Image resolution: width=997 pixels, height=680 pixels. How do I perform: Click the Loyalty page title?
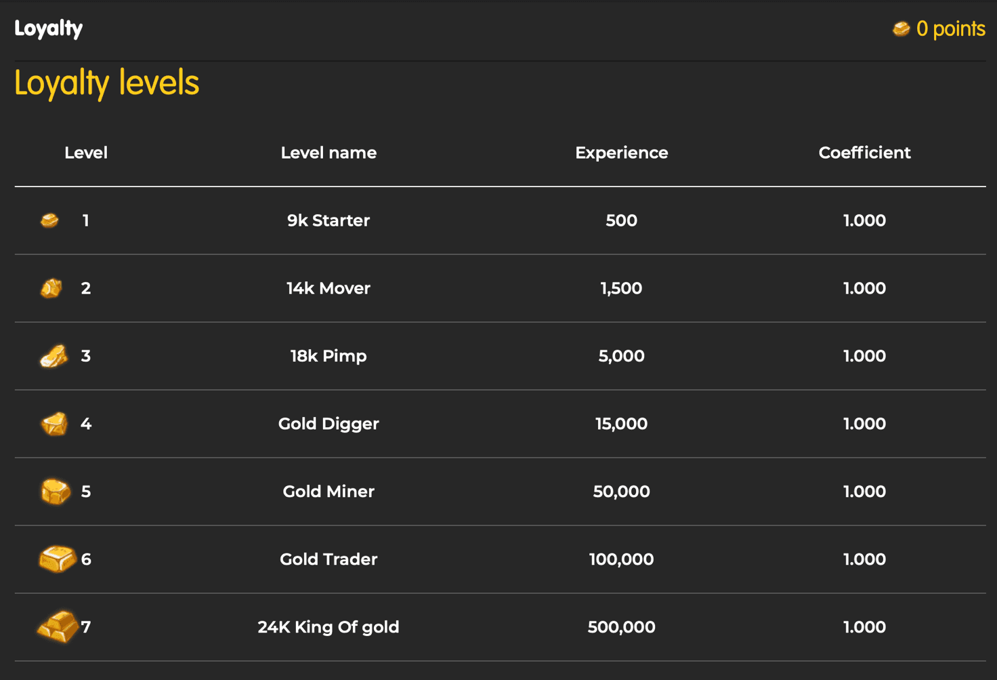(x=49, y=28)
